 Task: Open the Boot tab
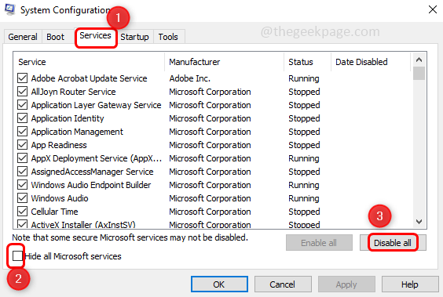tap(55, 37)
